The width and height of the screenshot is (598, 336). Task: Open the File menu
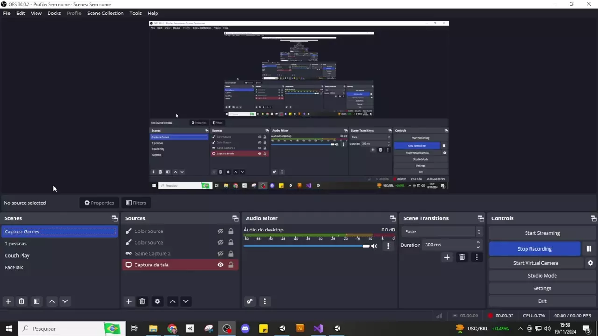tap(7, 13)
